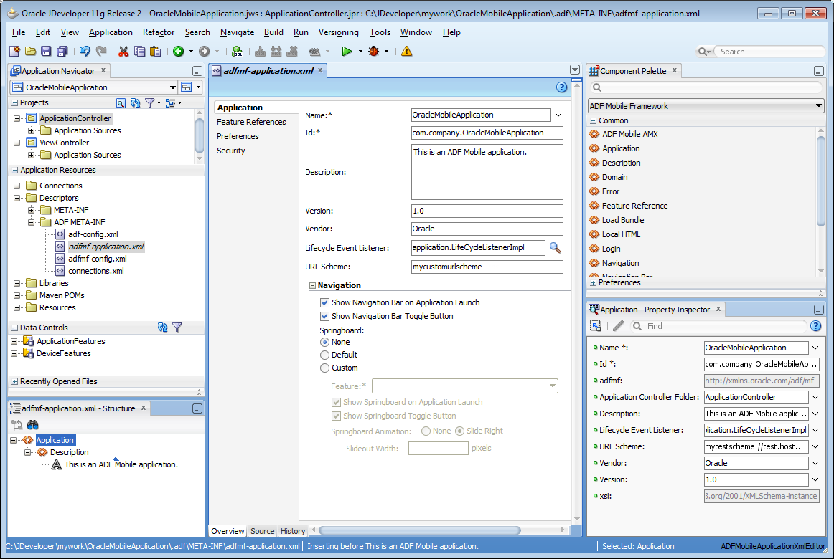The width and height of the screenshot is (834, 559).
Task: Select the None springboard radio button
Action: pos(324,343)
